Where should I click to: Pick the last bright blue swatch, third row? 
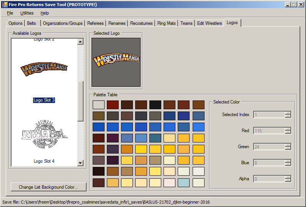(198, 127)
